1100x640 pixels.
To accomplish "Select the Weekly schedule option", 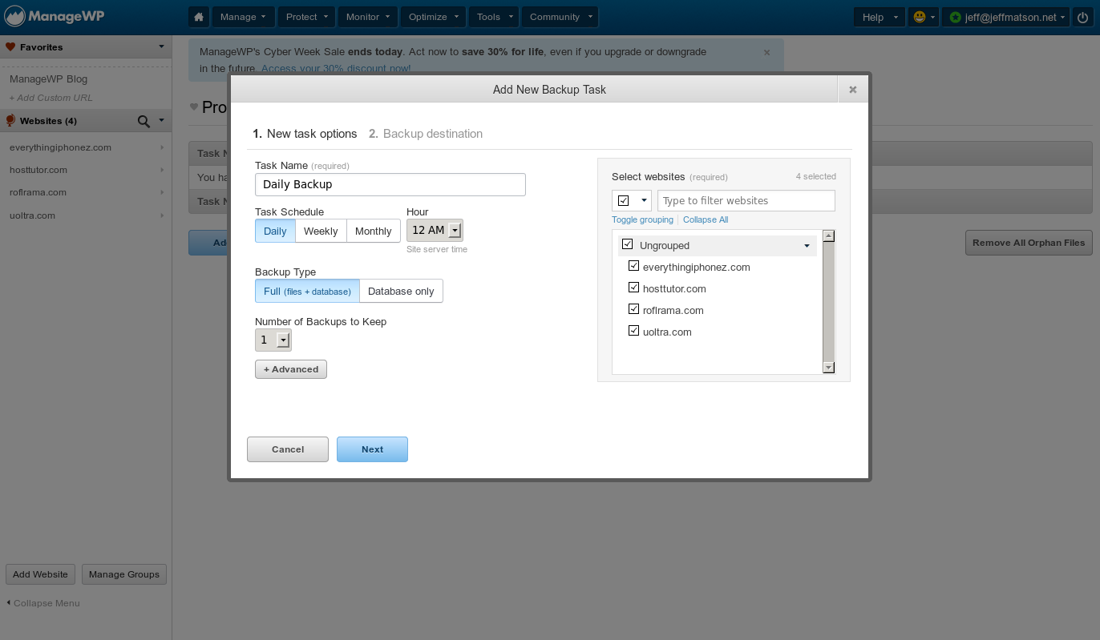I will pyautogui.click(x=321, y=231).
